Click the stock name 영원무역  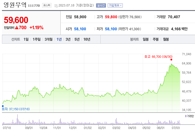click(15, 5)
